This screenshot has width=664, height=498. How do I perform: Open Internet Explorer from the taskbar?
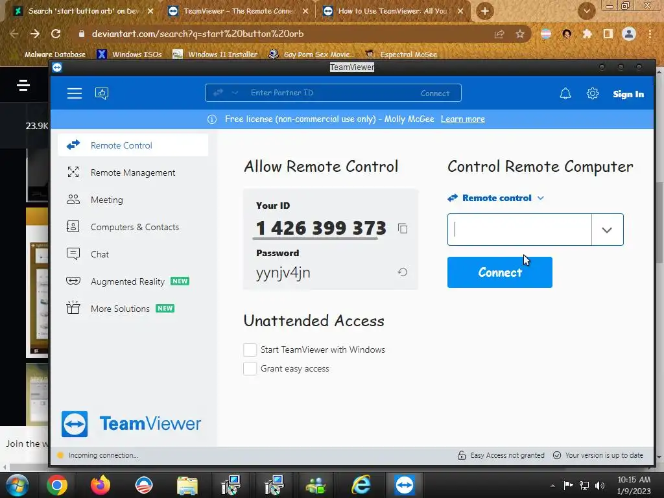(x=361, y=485)
